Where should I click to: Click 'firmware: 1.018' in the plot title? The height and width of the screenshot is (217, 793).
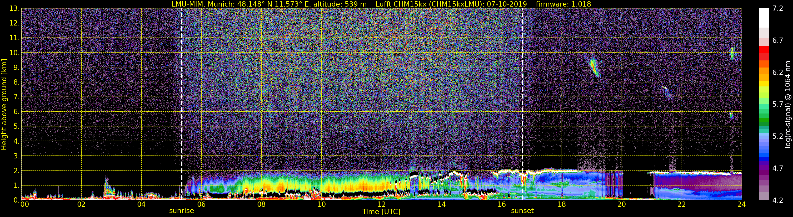(x=563, y=4)
